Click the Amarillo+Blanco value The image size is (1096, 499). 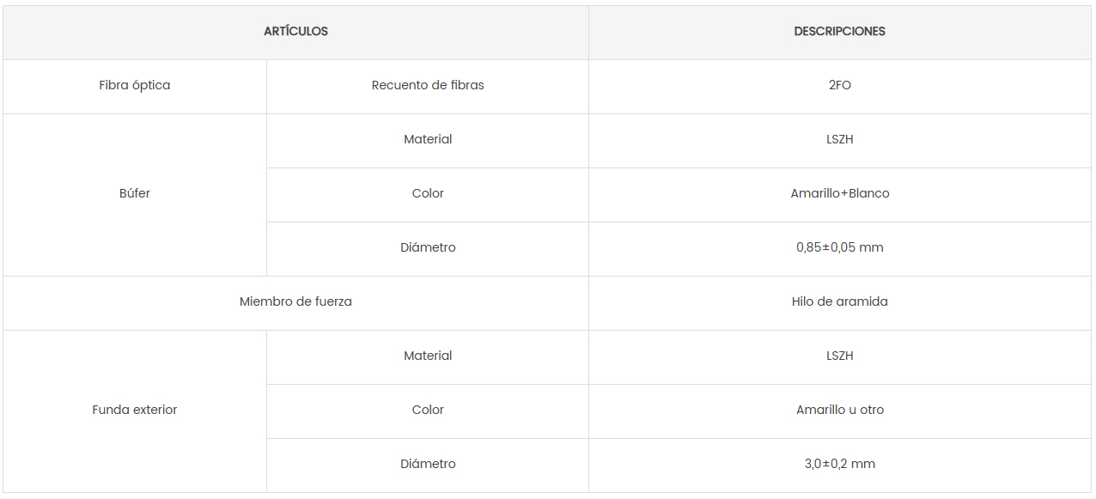click(x=840, y=194)
